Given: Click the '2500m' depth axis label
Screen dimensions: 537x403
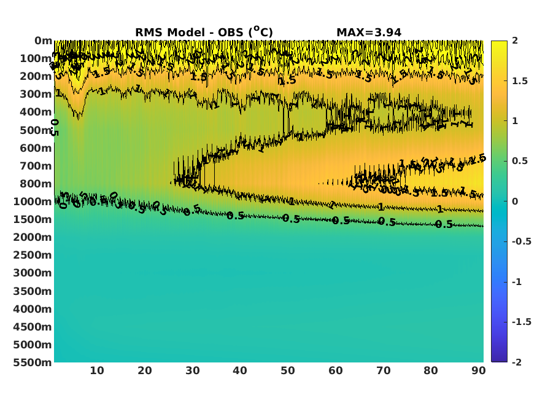Looking at the screenshot, I should click(33, 254).
